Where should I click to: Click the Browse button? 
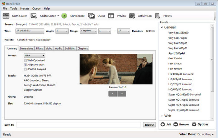coord(149,125)
